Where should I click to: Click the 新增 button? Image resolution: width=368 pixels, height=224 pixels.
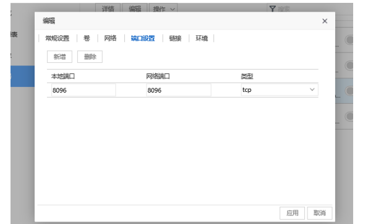(x=59, y=57)
